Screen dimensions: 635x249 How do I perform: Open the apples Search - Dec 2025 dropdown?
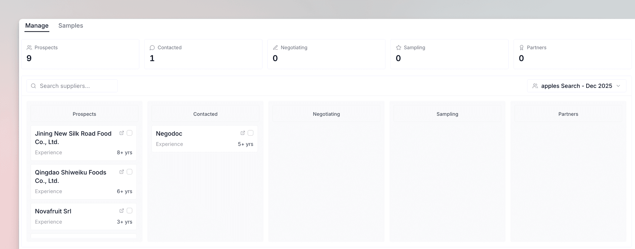pyautogui.click(x=577, y=86)
